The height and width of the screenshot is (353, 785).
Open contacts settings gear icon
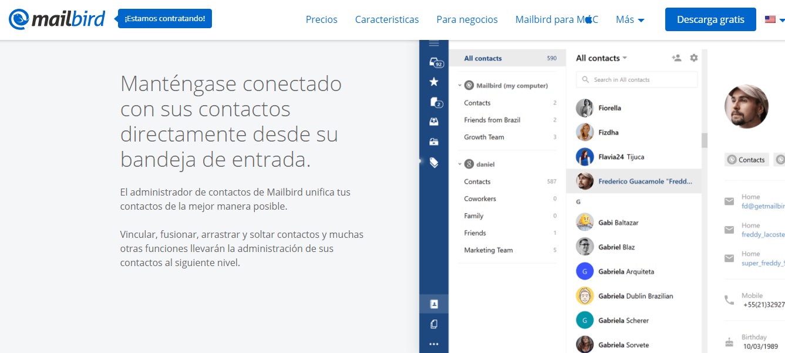(x=694, y=58)
